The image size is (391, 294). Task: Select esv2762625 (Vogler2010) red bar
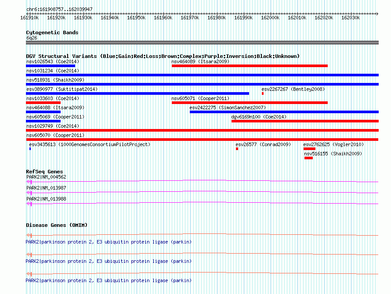[x=309, y=149]
